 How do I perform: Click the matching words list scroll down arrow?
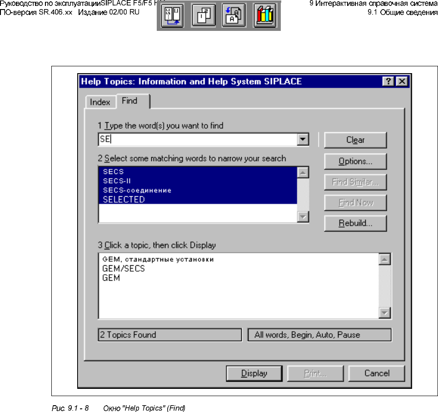click(x=303, y=217)
